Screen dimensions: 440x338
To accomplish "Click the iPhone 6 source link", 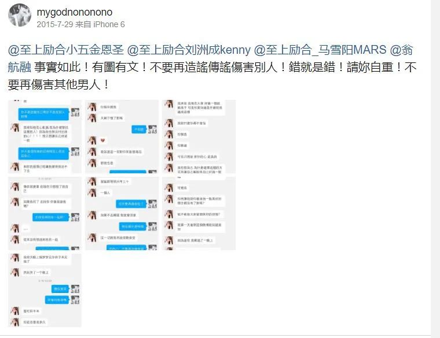I will click(x=109, y=24).
